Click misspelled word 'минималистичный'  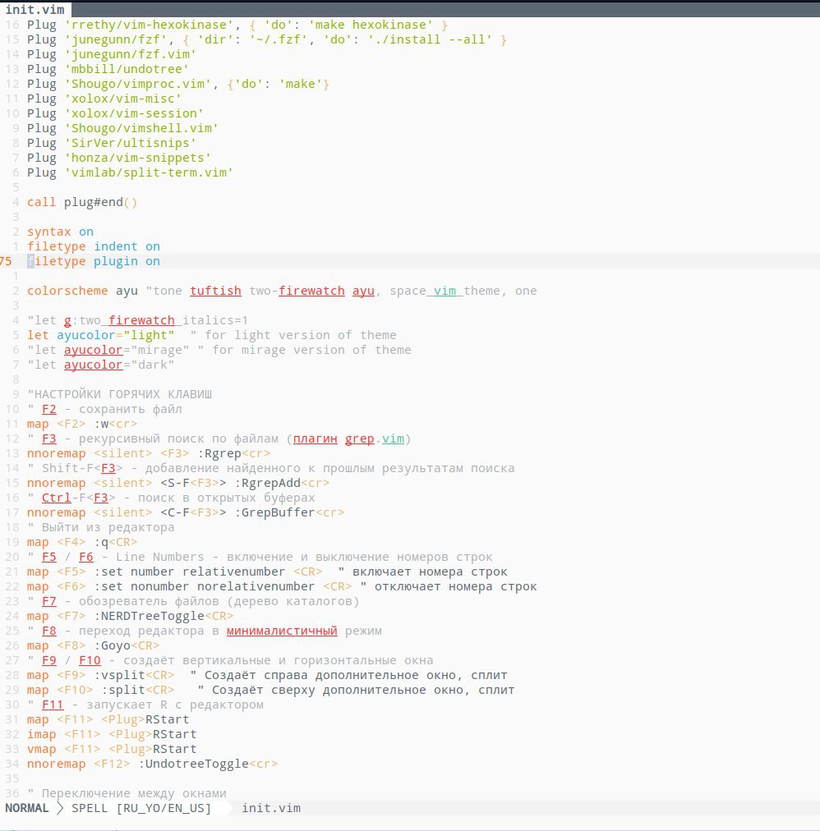coord(282,631)
